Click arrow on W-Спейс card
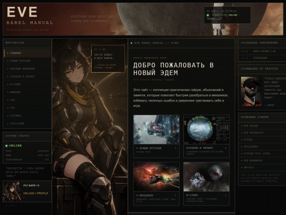This screenshot has width=286, height=215. pos(226,195)
